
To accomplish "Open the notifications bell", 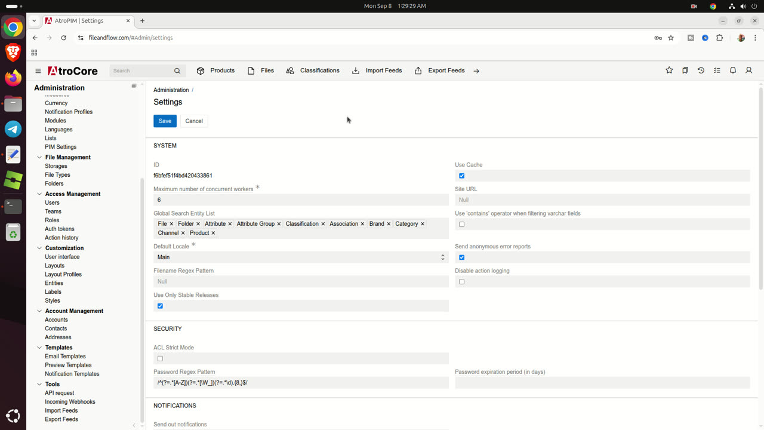I will [733, 70].
